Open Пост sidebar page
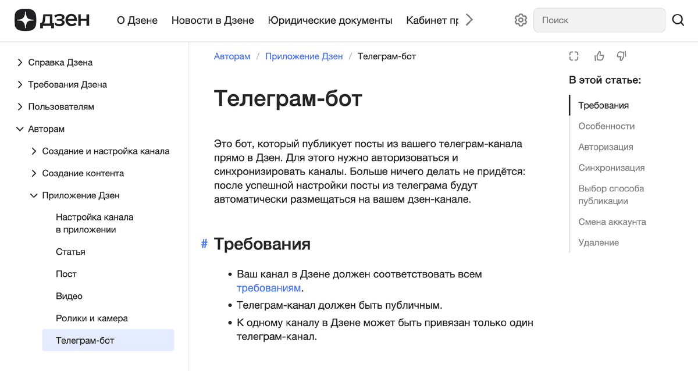The width and height of the screenshot is (698, 371). tap(66, 274)
